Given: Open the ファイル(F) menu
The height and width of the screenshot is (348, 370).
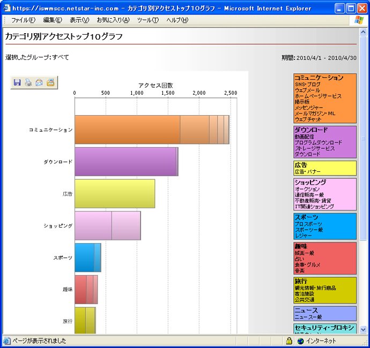Looking at the screenshot, I should (23, 20).
